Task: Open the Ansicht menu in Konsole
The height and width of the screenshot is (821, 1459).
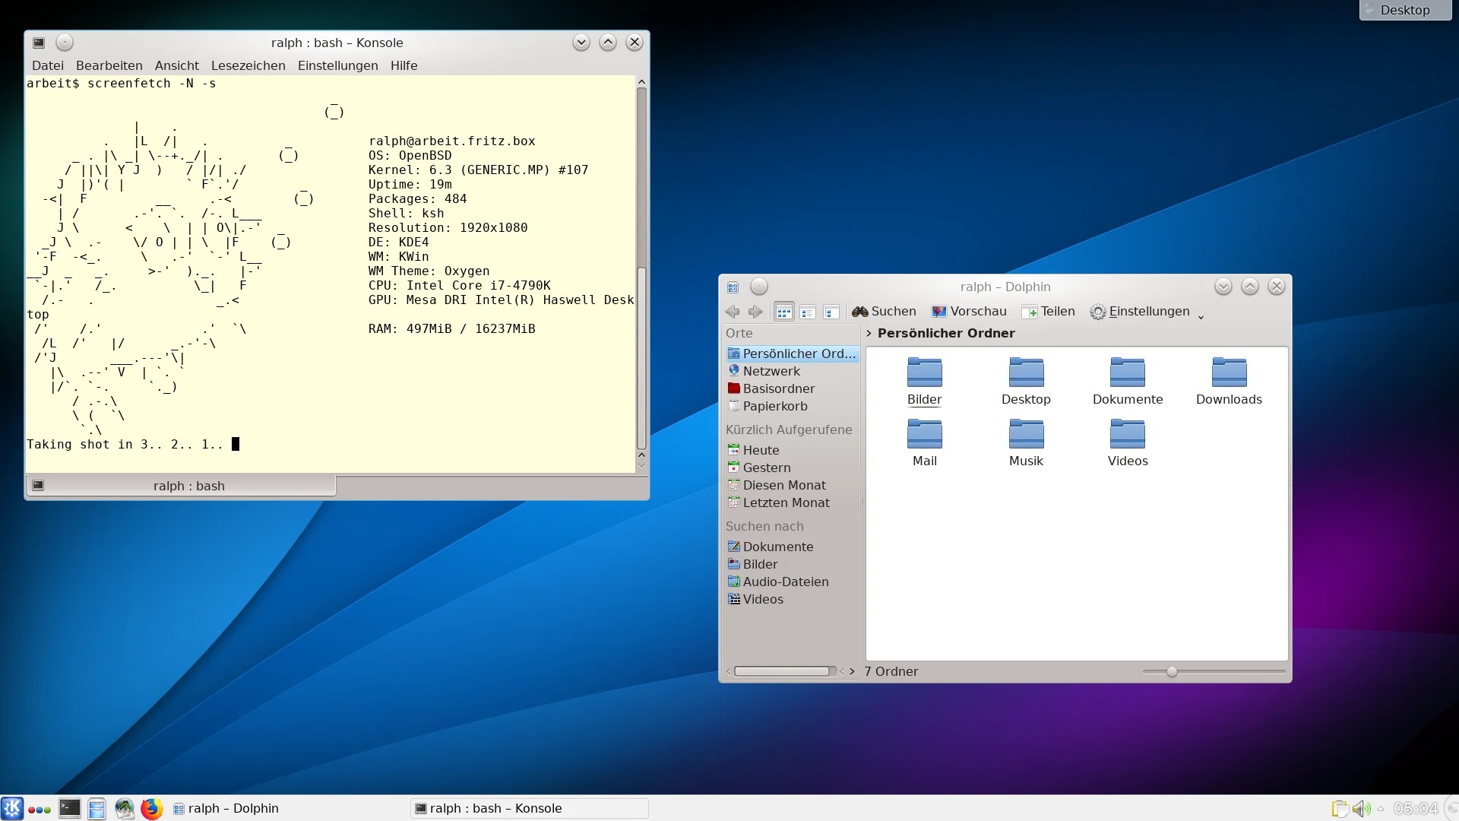Action: coord(177,65)
